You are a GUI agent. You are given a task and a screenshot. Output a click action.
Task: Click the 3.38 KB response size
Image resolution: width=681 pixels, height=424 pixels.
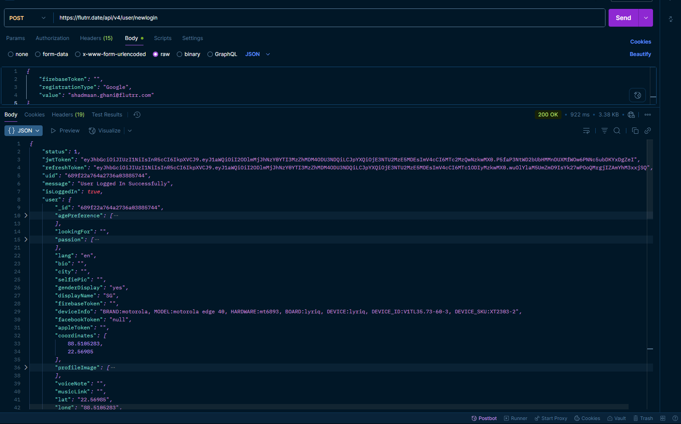click(x=609, y=115)
